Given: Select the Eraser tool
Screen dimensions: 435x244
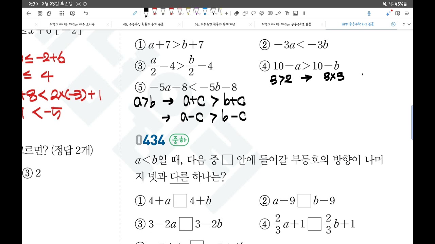Looking at the screenshot, I should 237,13.
